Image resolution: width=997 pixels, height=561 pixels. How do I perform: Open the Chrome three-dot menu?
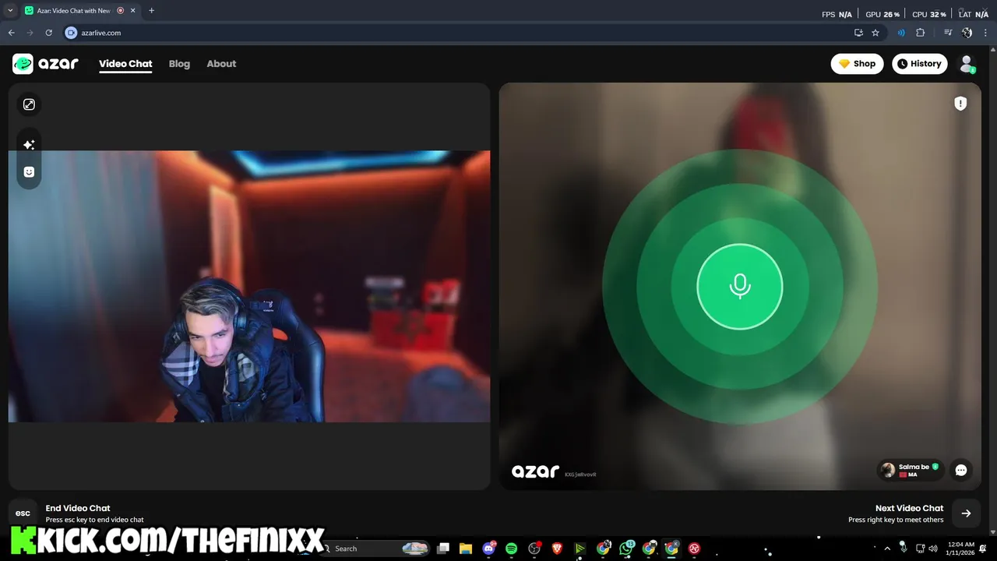(984, 33)
